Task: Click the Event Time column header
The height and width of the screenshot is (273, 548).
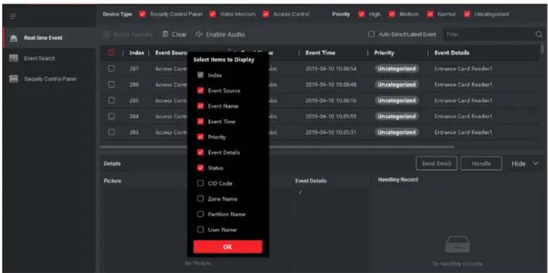Action: pyautogui.click(x=320, y=53)
